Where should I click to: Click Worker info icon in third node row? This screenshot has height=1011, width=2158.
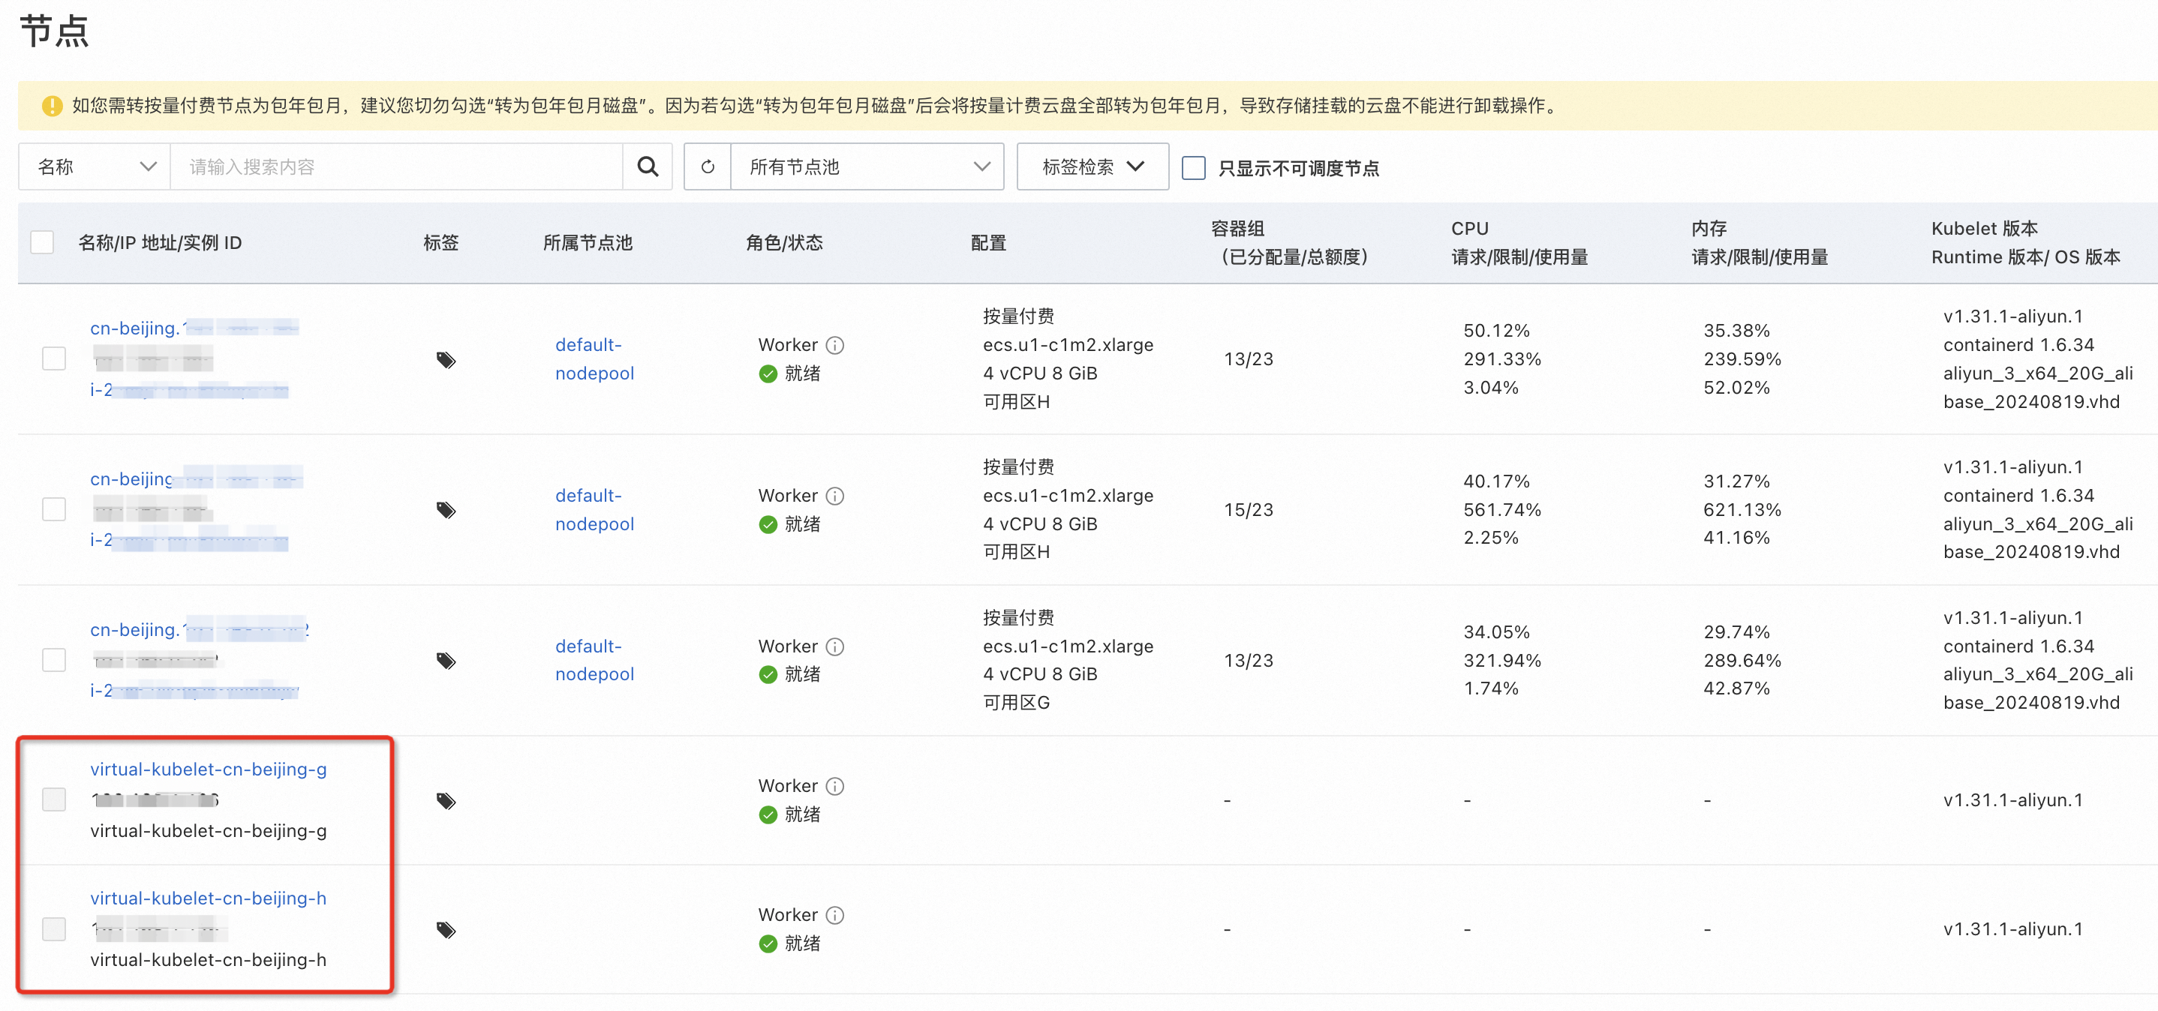834,646
